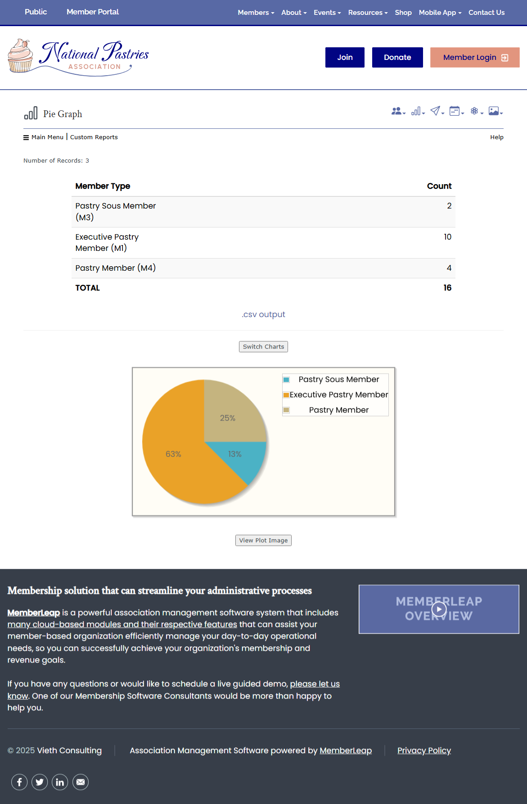
Task: Click the Twitter icon in the footer
Action: click(40, 782)
